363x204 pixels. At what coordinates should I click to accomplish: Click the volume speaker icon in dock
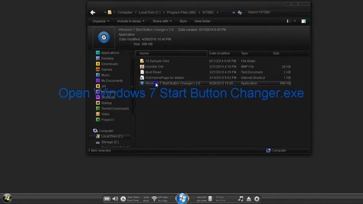tap(115, 199)
